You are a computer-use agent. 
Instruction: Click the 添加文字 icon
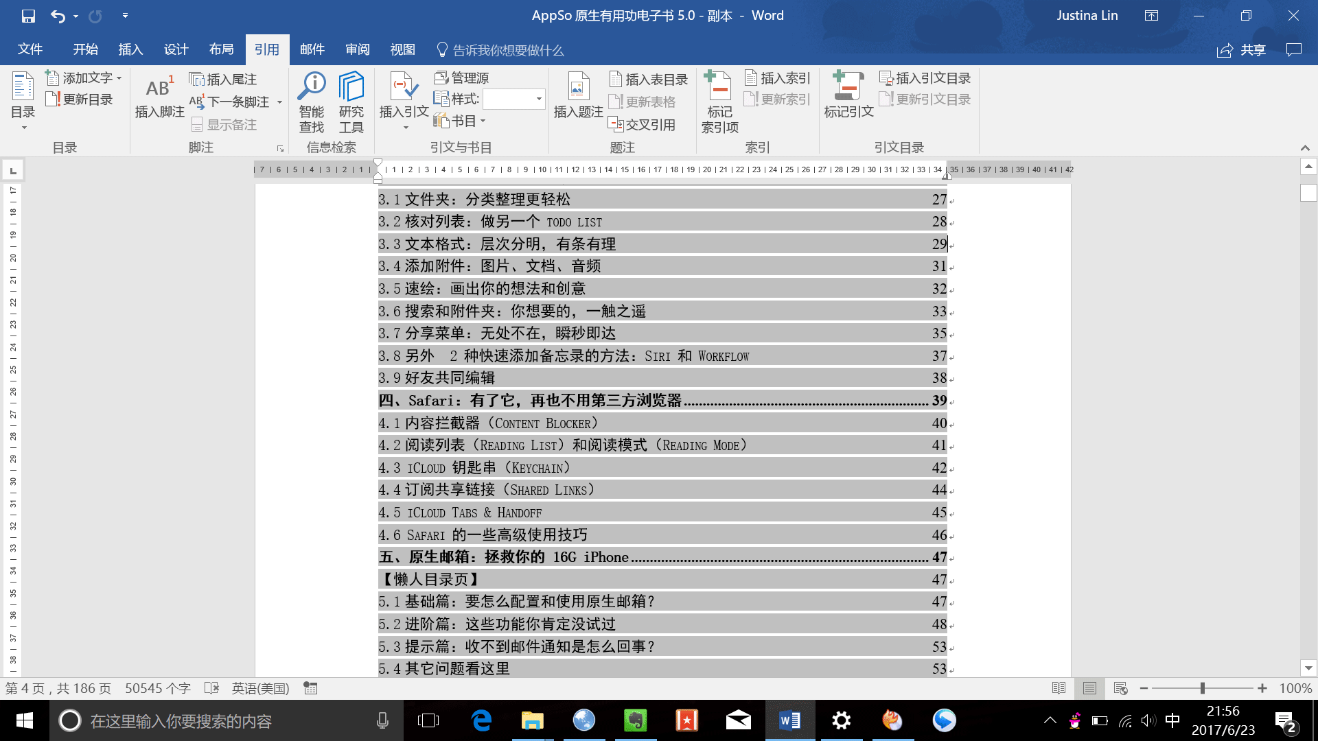pos(53,78)
